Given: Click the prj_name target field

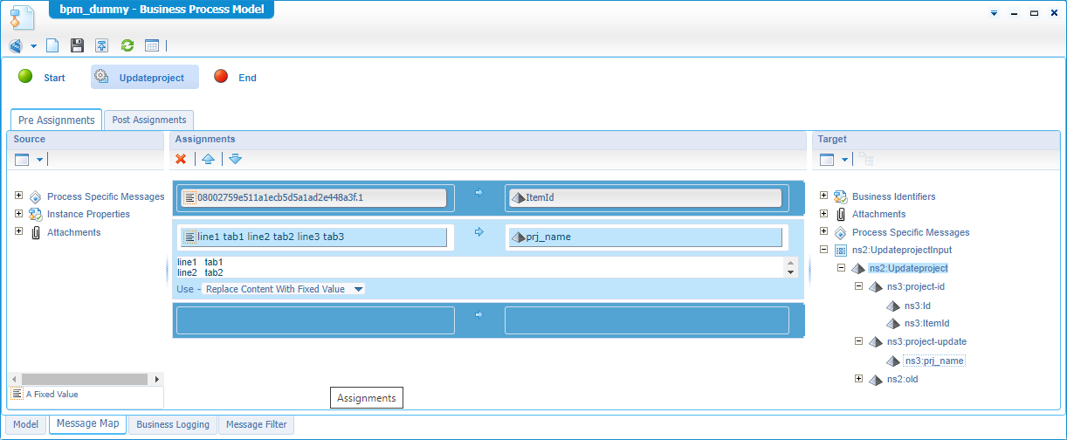Looking at the screenshot, I should click(x=644, y=237).
